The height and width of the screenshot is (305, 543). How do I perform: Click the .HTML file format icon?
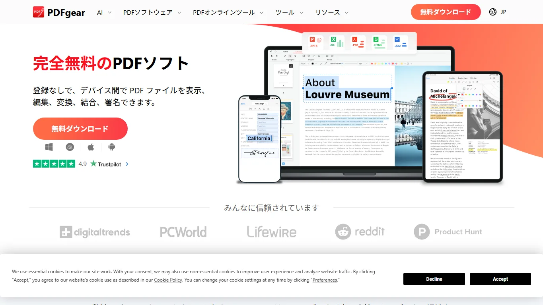[x=379, y=42]
